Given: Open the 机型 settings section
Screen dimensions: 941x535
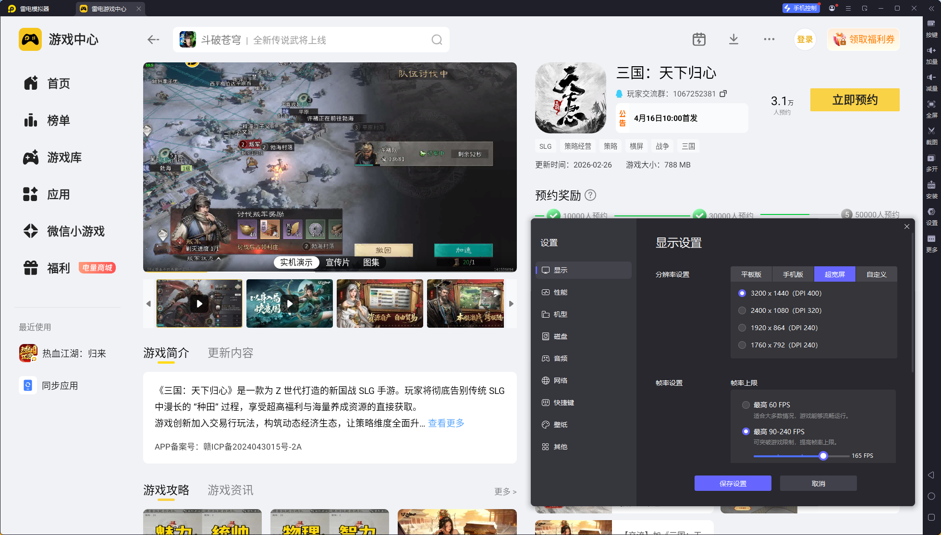Looking at the screenshot, I should [x=584, y=314].
